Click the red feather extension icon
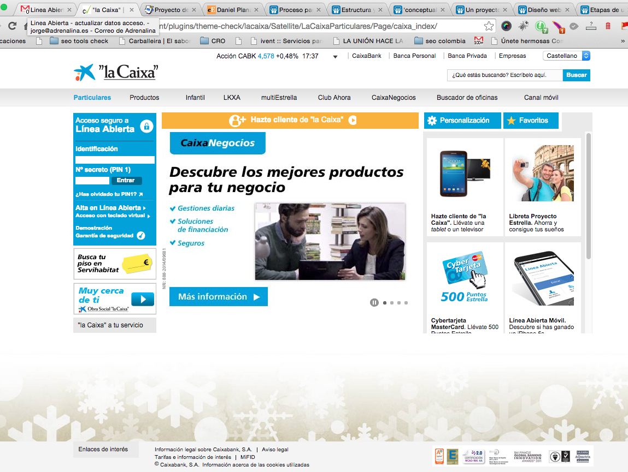Viewport: 628px width, 472px height. (558, 27)
